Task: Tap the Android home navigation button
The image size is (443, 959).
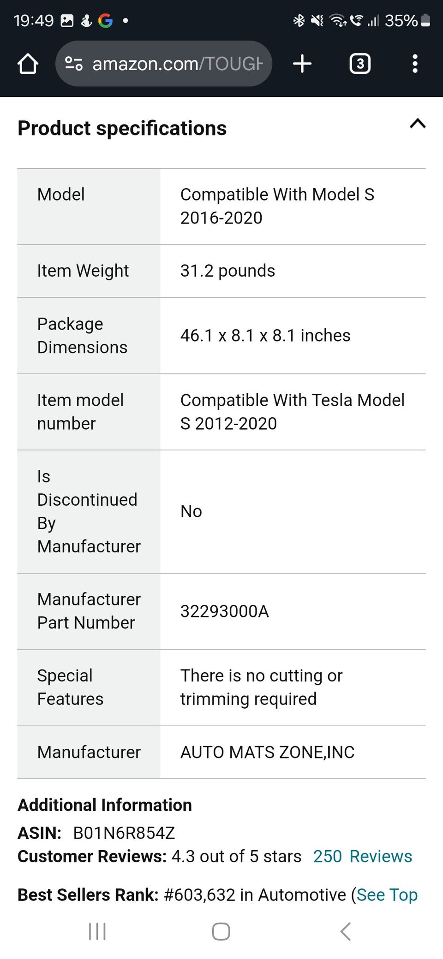Action: click(221, 931)
